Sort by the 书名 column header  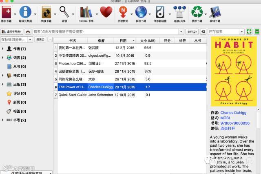click(x=73, y=41)
